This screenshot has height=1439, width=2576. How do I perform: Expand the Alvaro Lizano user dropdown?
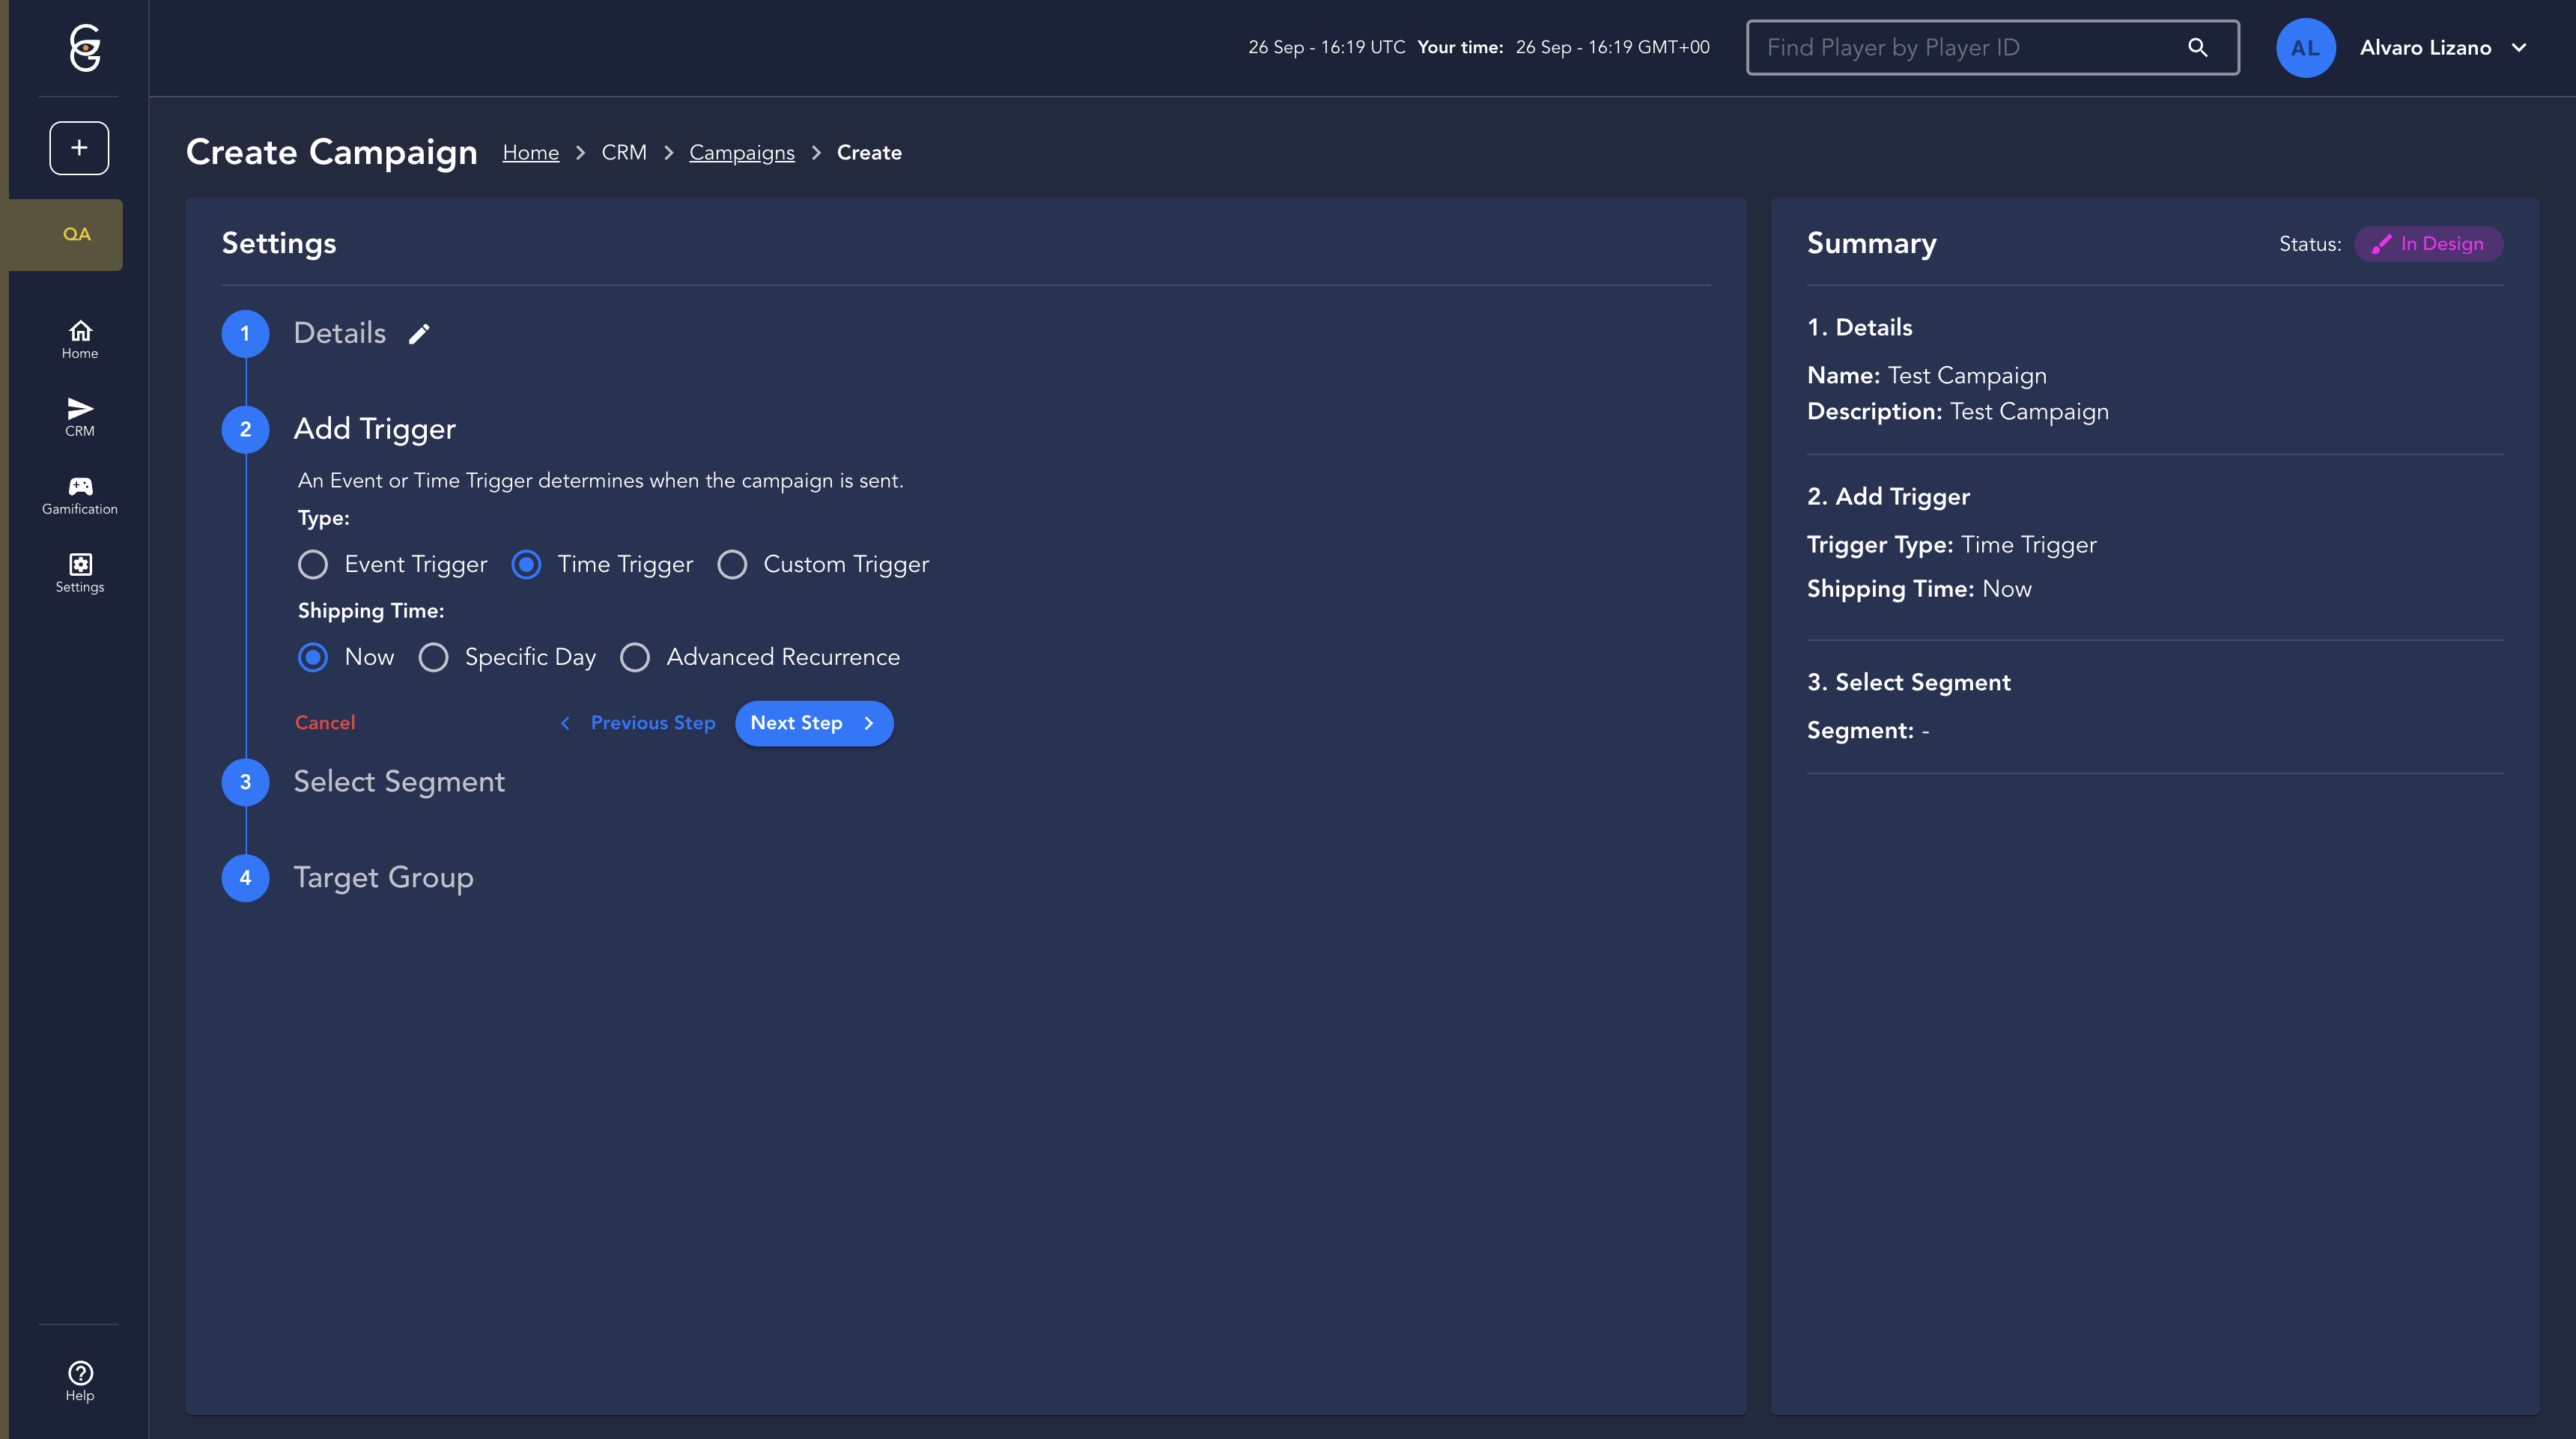click(2519, 47)
